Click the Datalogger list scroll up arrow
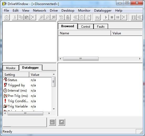Screen dimensions: 145x136 point(54,74)
